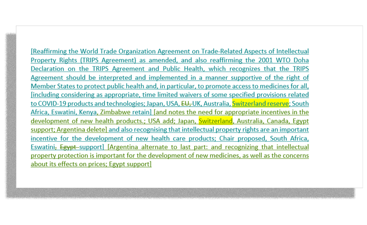
Task: Click '[including considering as appropriate,' text
Action: point(86,94)
